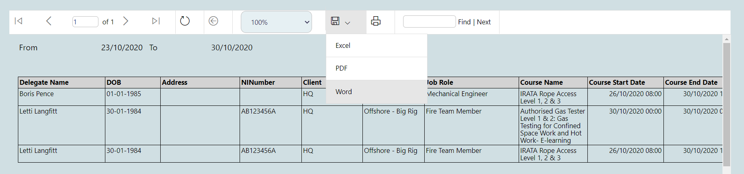The height and width of the screenshot is (174, 744).
Task: Focus the find text input box
Action: (x=429, y=21)
